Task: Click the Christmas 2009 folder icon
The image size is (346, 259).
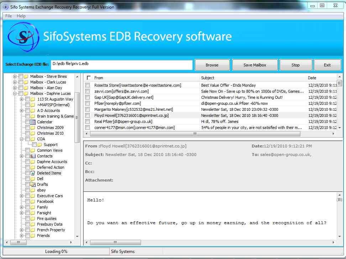Action: 33,128
